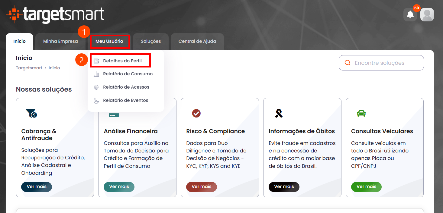Click the notification bell icon

click(410, 14)
